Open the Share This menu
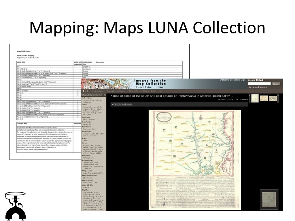The width and height of the screenshot is (295, 221). tap(134, 91)
